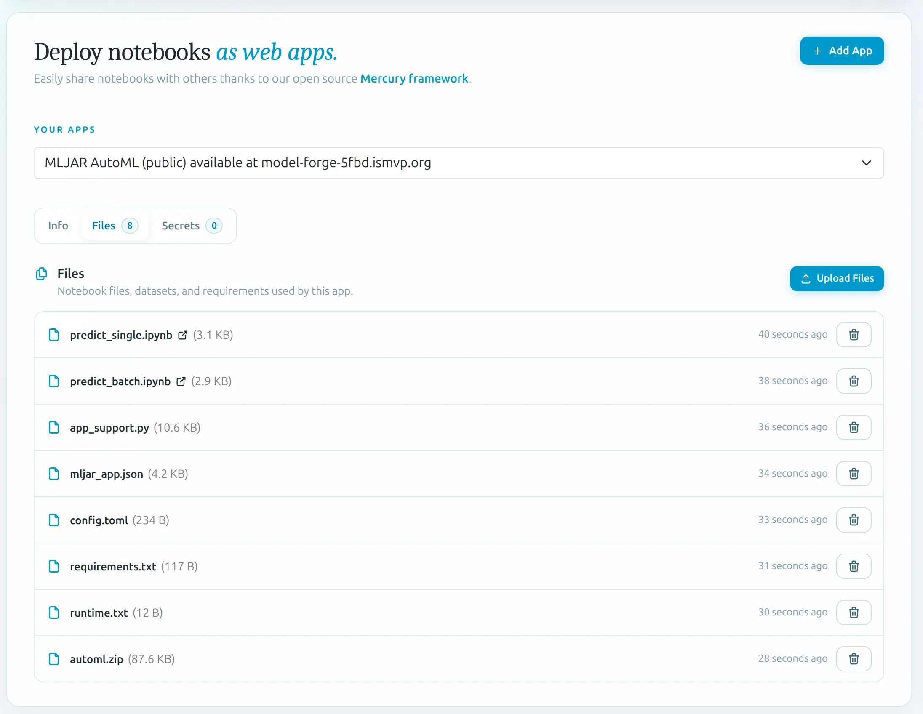This screenshot has width=923, height=714.
Task: Click the '(87.6 KB)' file size
Action: point(151,659)
